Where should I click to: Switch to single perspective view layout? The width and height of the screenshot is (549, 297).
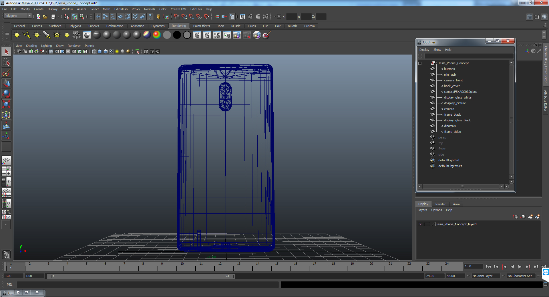(x=6, y=160)
